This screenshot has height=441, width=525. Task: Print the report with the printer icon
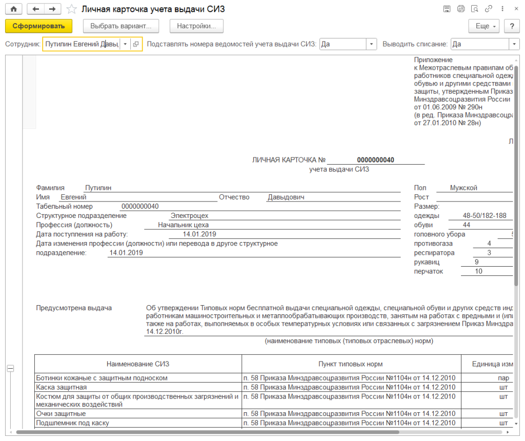coord(461,9)
